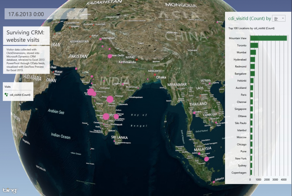Select the Singapore pink bubble on the map
The height and width of the screenshot is (196, 292).
[x=206, y=159]
